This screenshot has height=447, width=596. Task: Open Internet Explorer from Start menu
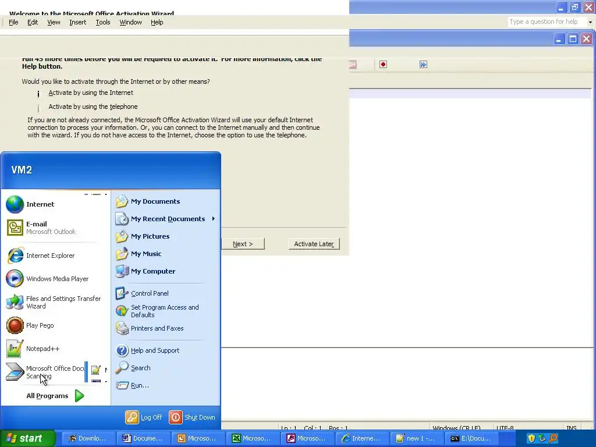41,256
